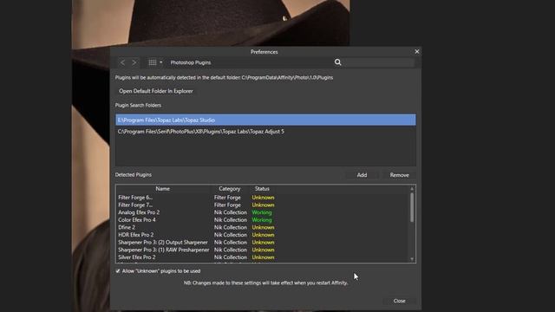555x312 pixels.
Task: Add a plugin search folder
Action: tap(362, 175)
